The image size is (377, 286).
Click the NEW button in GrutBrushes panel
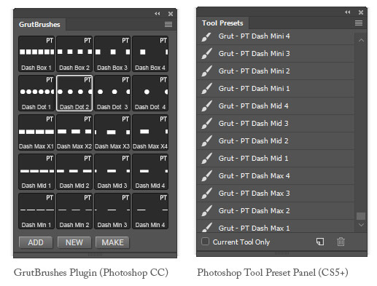[74, 242]
